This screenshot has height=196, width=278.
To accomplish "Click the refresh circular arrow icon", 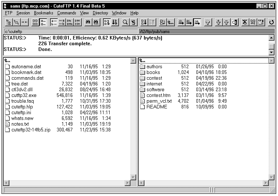I will pos(272,22).
